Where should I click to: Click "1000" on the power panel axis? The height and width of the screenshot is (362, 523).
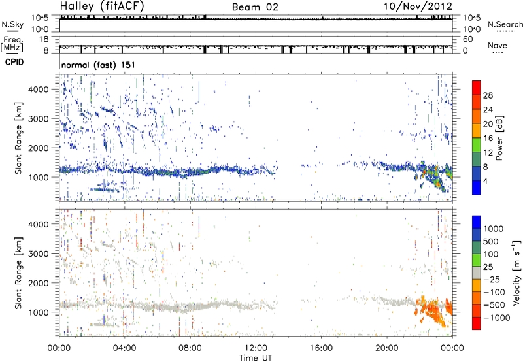[38, 177]
